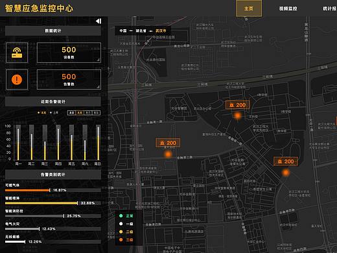Open the 主页 tab

pos(249,8)
